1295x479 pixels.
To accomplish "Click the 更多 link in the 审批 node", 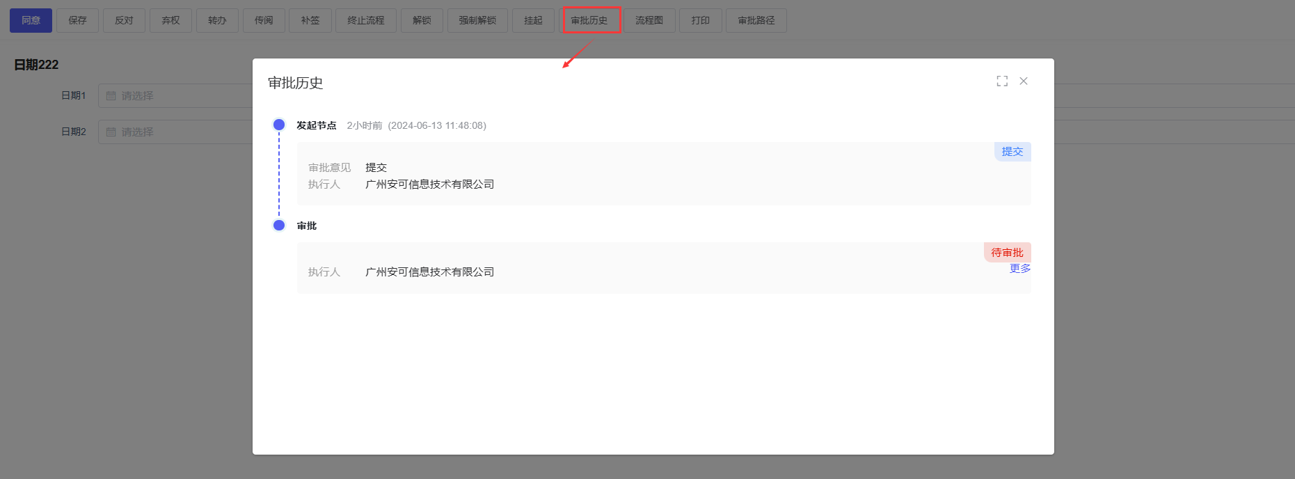I will [x=1019, y=269].
